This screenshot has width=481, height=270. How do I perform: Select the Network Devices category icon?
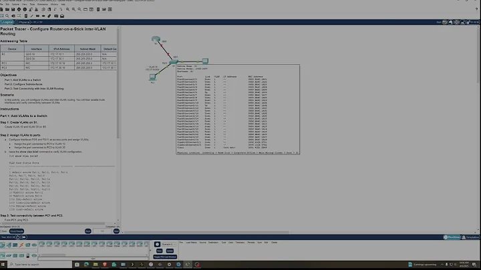pyautogui.click(x=3, y=245)
